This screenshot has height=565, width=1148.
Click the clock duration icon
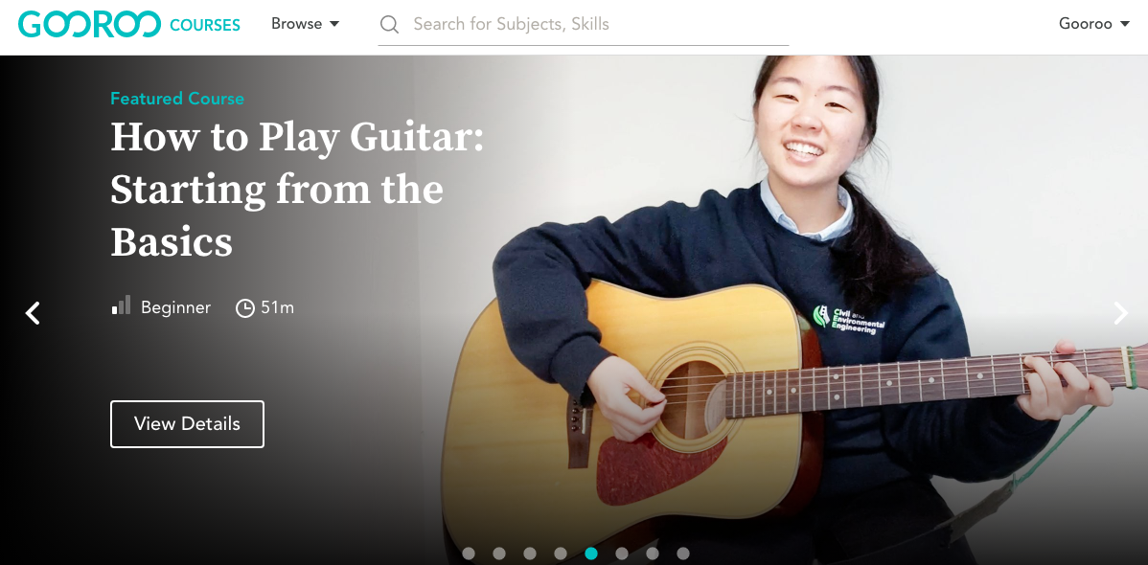coord(244,308)
